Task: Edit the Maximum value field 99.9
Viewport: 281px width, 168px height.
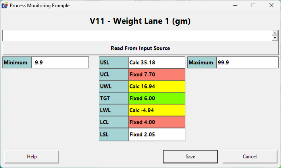Action: (248, 62)
